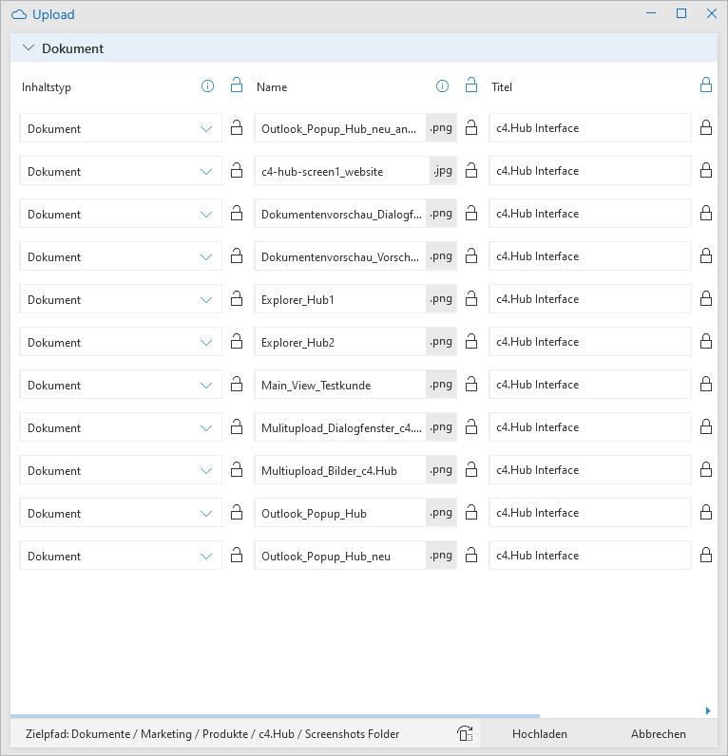728x756 pixels.
Task: Click the Name column info icon
Action: pyautogui.click(x=442, y=86)
